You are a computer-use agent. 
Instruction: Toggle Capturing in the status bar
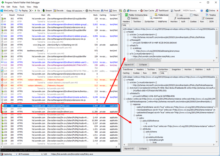pyautogui.click(x=8, y=154)
